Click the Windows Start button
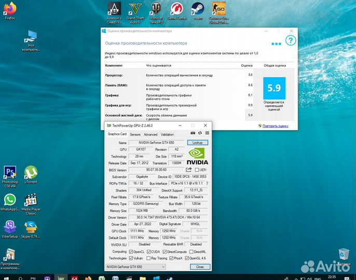This screenshot has width=356, height=280. tap(6, 278)
